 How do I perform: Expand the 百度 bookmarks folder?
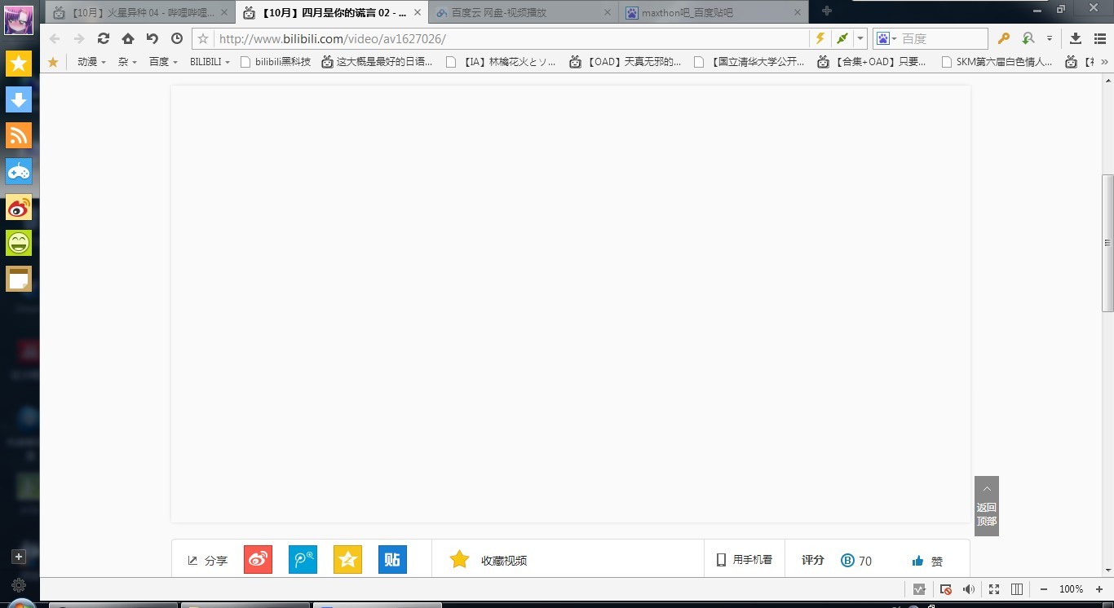(163, 62)
